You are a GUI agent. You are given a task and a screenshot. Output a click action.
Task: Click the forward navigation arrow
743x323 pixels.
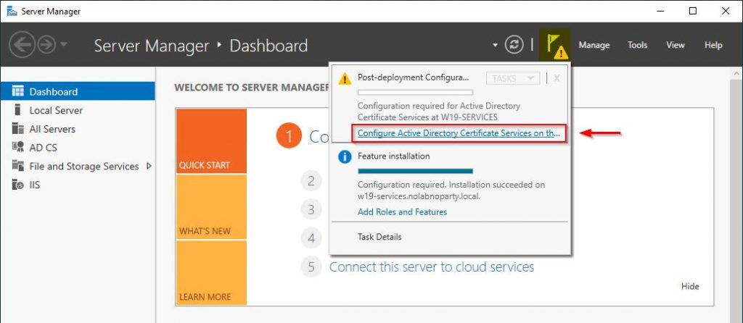point(46,46)
